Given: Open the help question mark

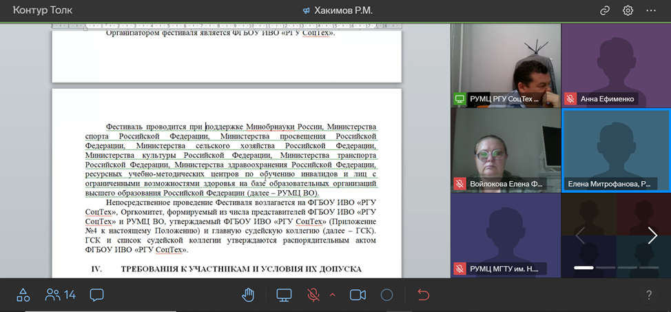Looking at the screenshot, I should tap(649, 295).
